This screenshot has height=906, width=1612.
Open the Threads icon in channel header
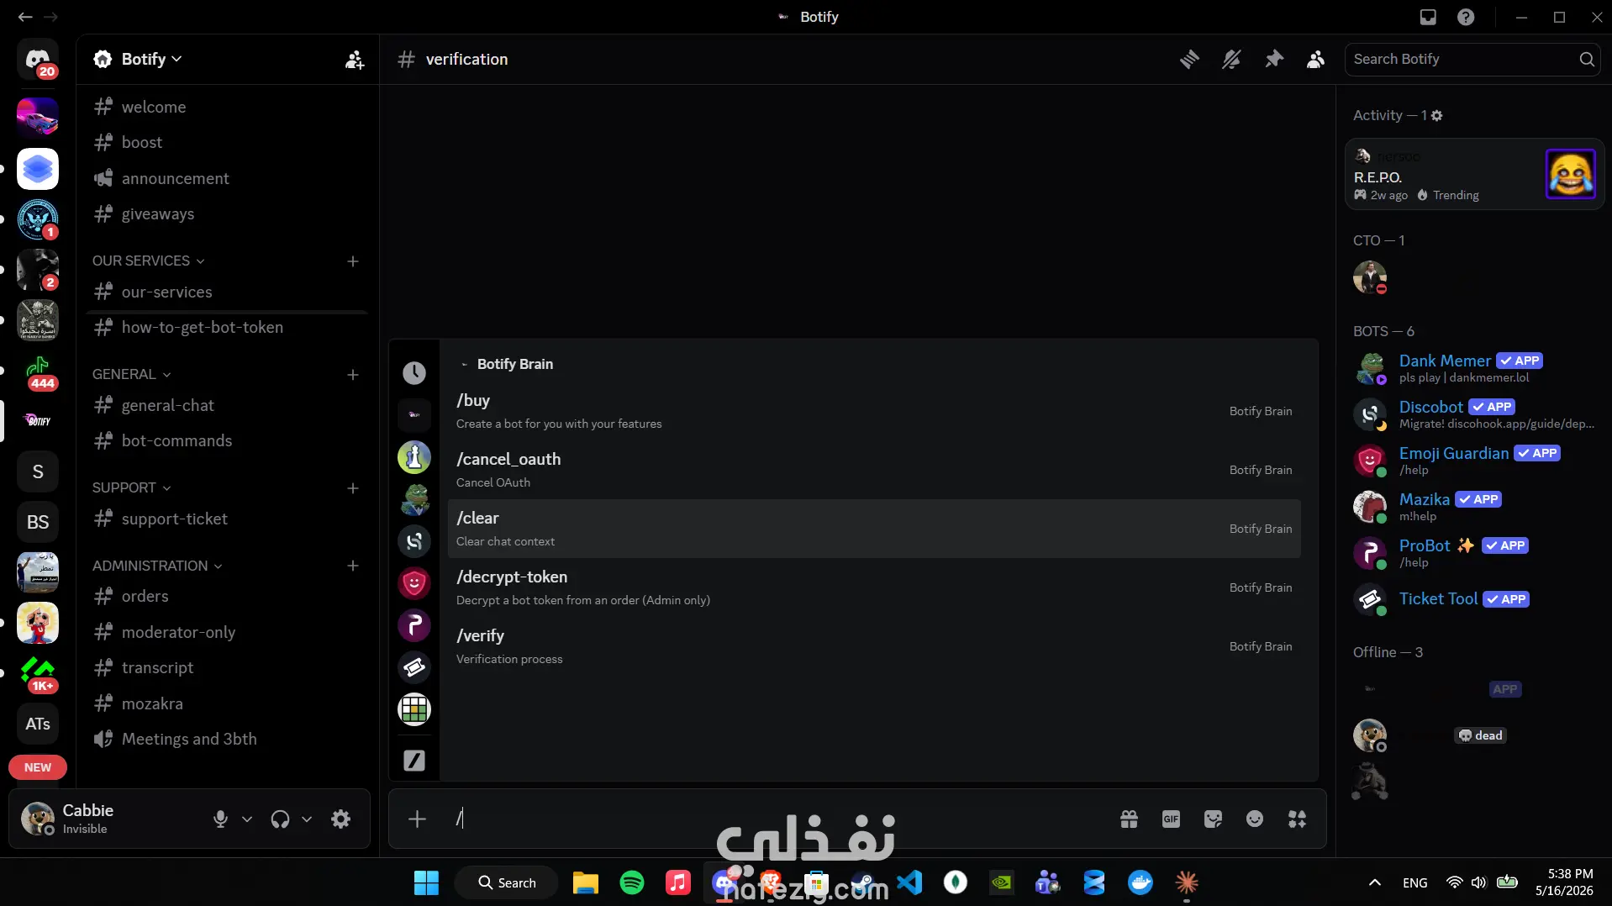coord(1189,59)
